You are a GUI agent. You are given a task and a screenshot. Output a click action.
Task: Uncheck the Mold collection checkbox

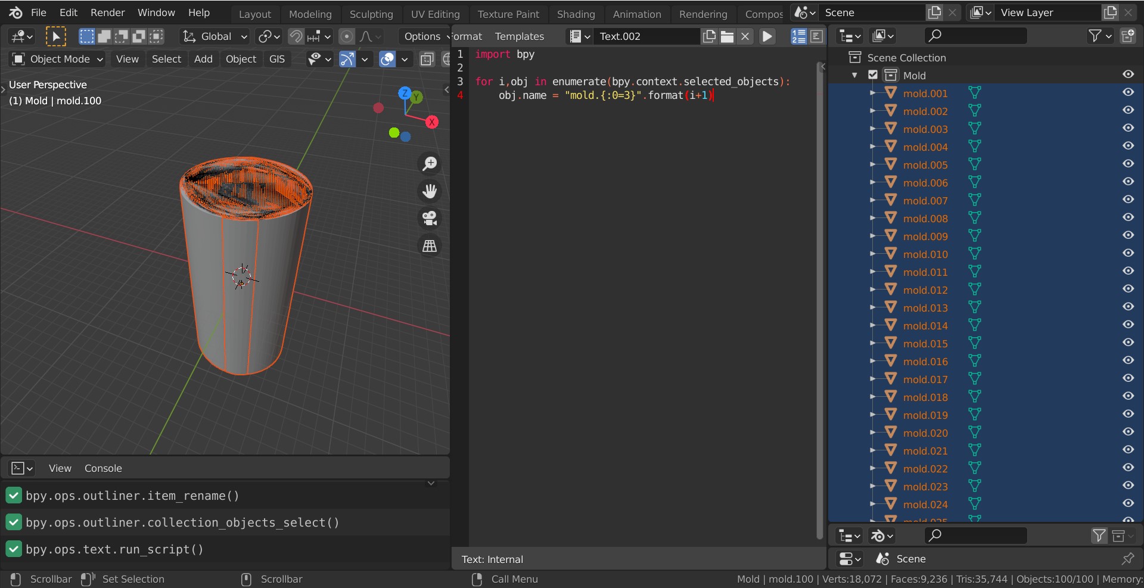873,75
